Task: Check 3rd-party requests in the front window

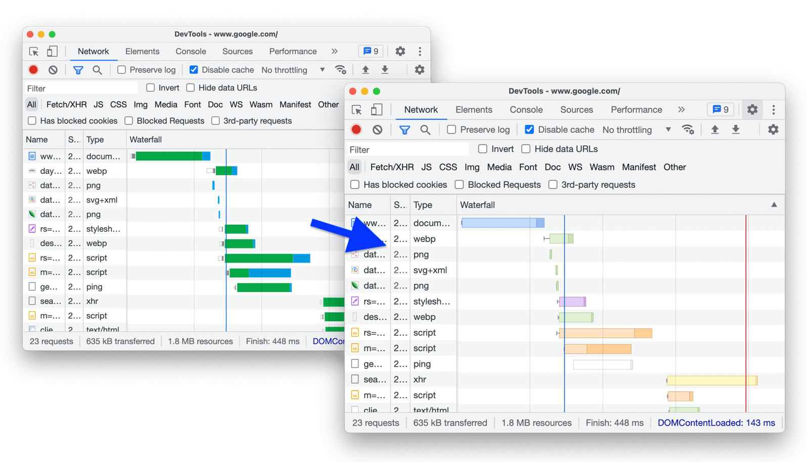Action: [x=553, y=185]
